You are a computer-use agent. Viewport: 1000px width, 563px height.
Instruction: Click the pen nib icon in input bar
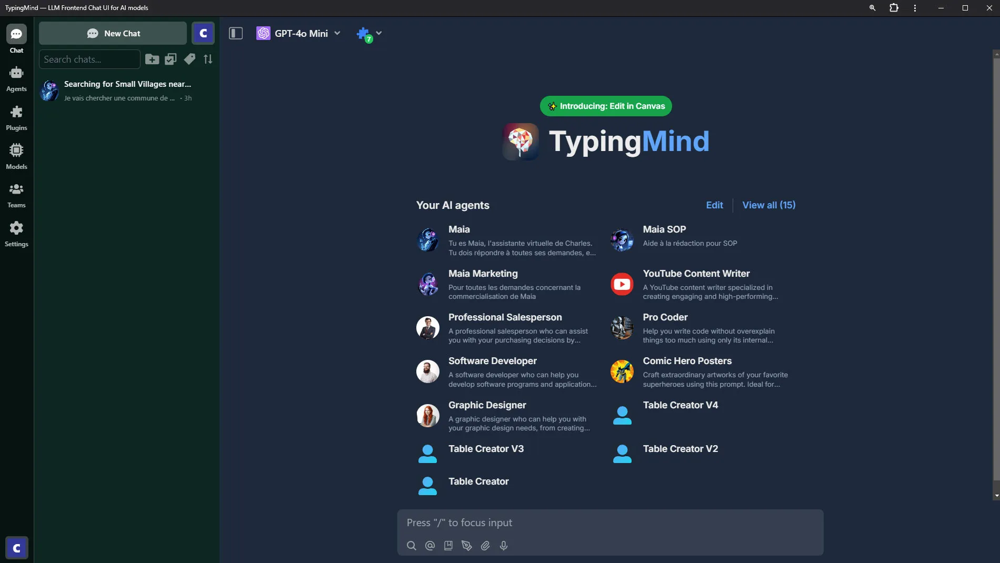467,546
